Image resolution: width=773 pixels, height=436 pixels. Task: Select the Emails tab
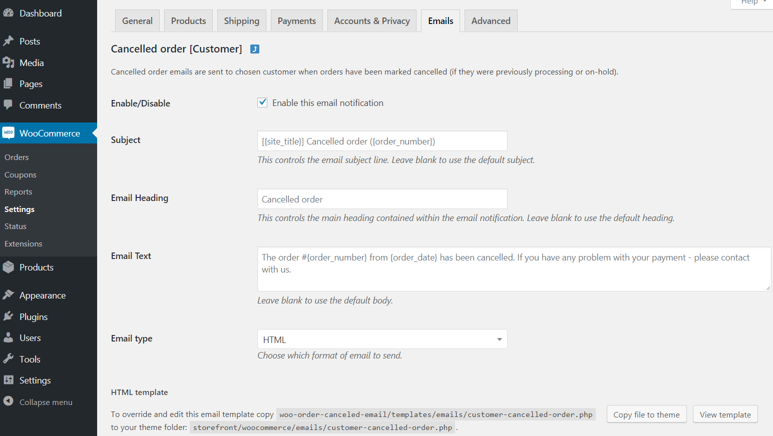click(441, 21)
